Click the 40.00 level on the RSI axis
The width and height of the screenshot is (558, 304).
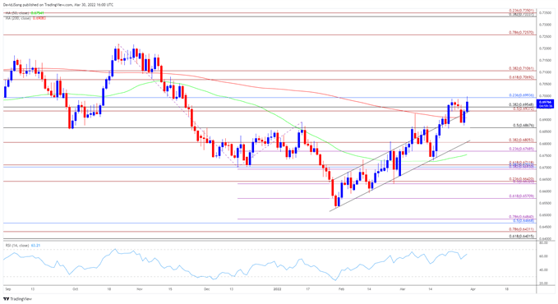point(543,269)
